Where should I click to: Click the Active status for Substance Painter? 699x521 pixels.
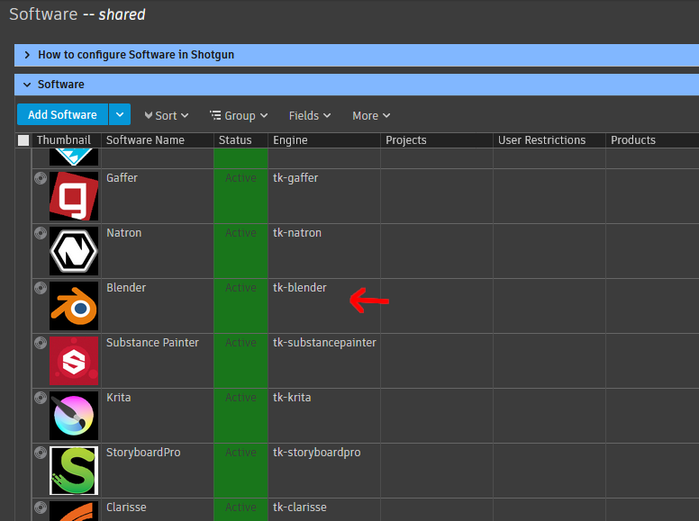tap(241, 361)
